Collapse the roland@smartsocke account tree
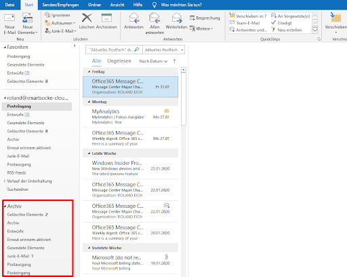Screen dimensions: 347x277 (5, 98)
